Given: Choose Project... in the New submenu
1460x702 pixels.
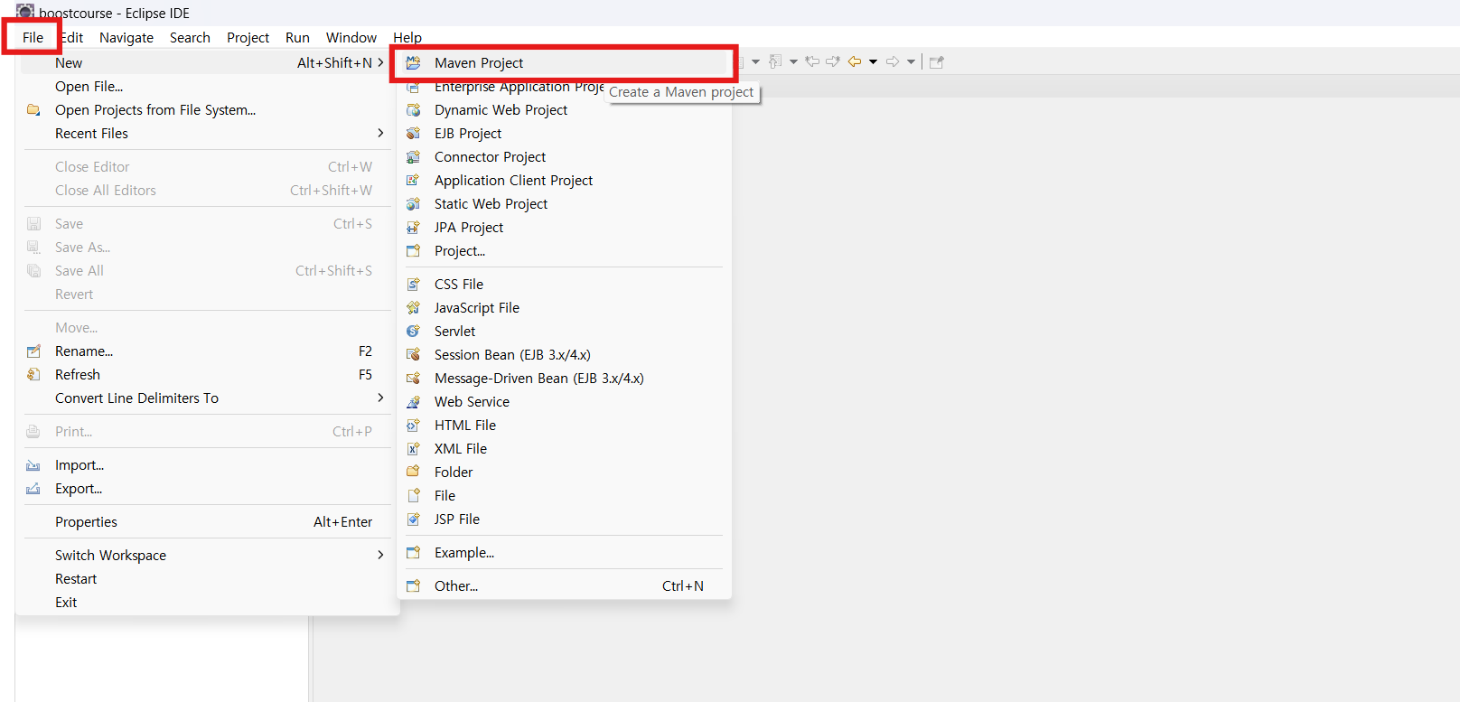Looking at the screenshot, I should [x=564, y=251].
